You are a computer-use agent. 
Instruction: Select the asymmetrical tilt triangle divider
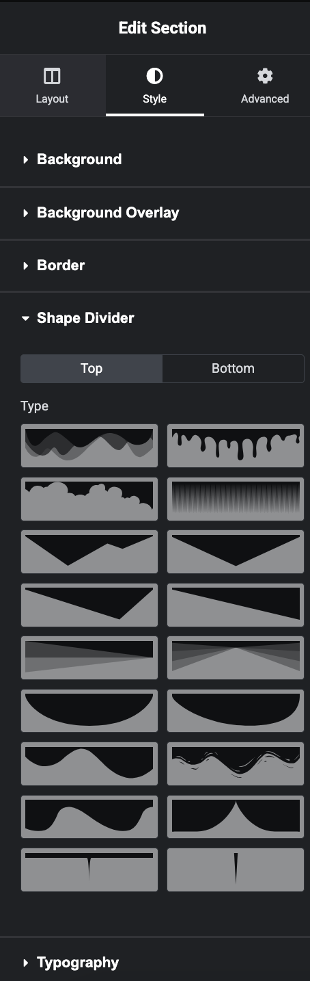[x=89, y=605]
